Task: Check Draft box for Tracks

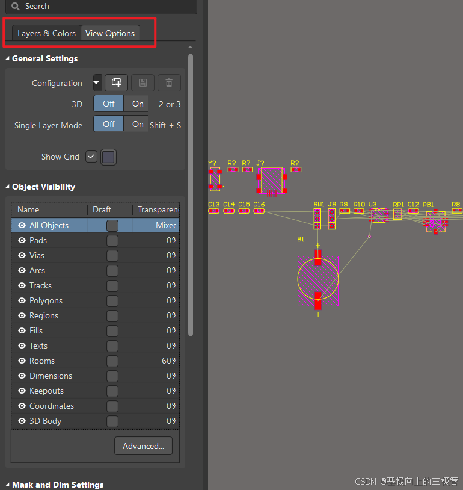Action: tap(112, 285)
